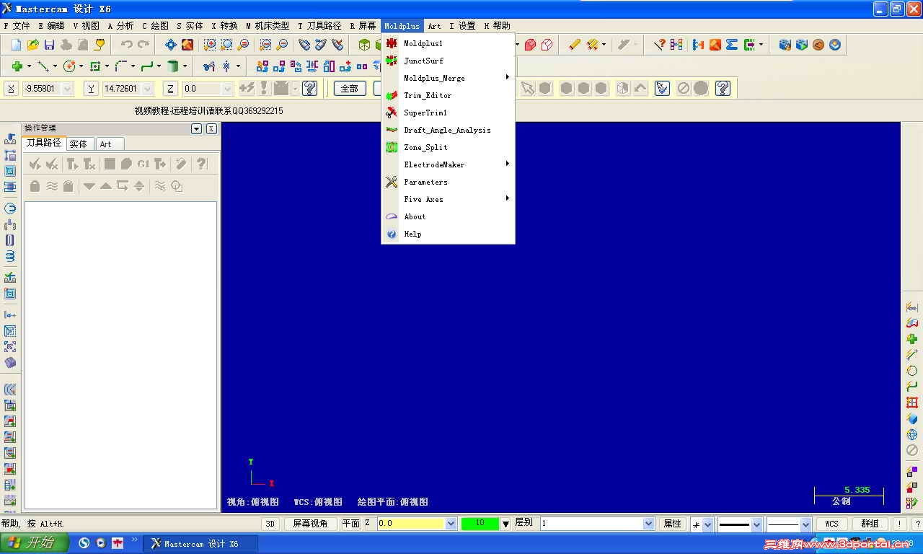
Task: Click the green plus create-point icon
Action: click(17, 66)
